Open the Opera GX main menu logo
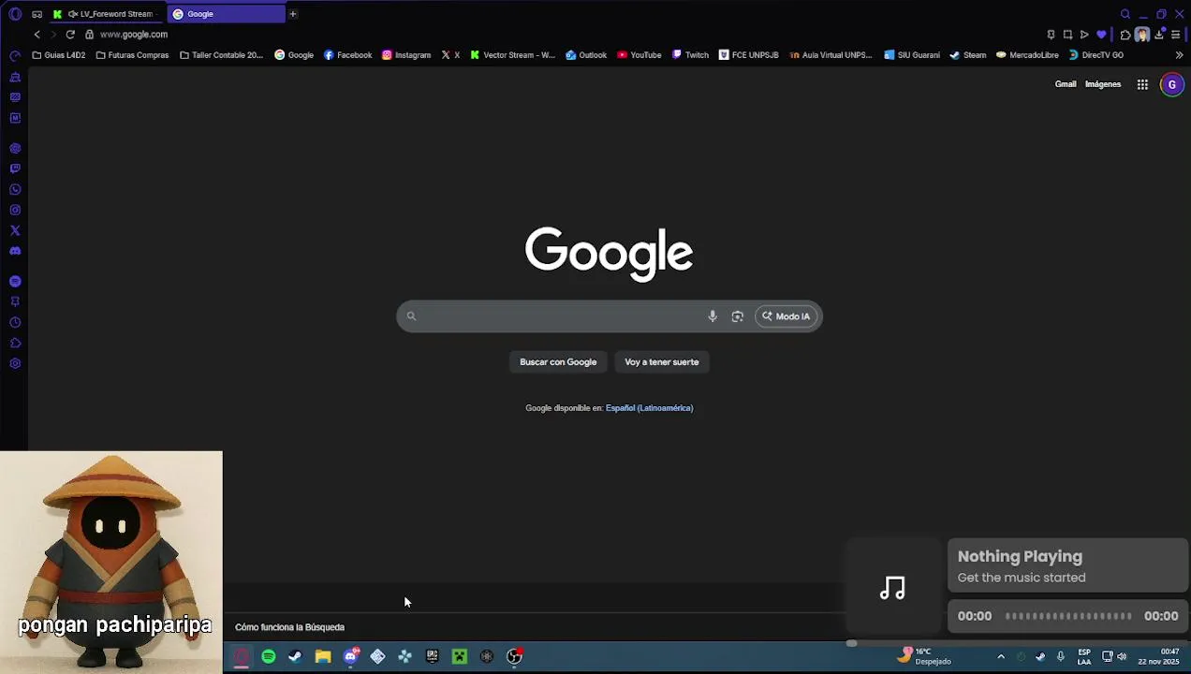 pos(15,14)
